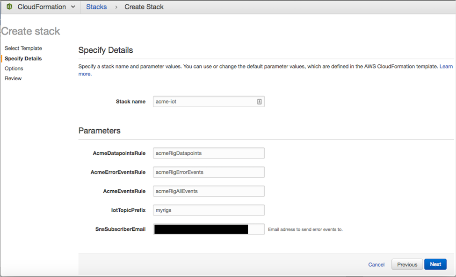The height and width of the screenshot is (277, 456).
Task: Click the breadcrumb chevron separator after Stacks
Action: pos(116,7)
